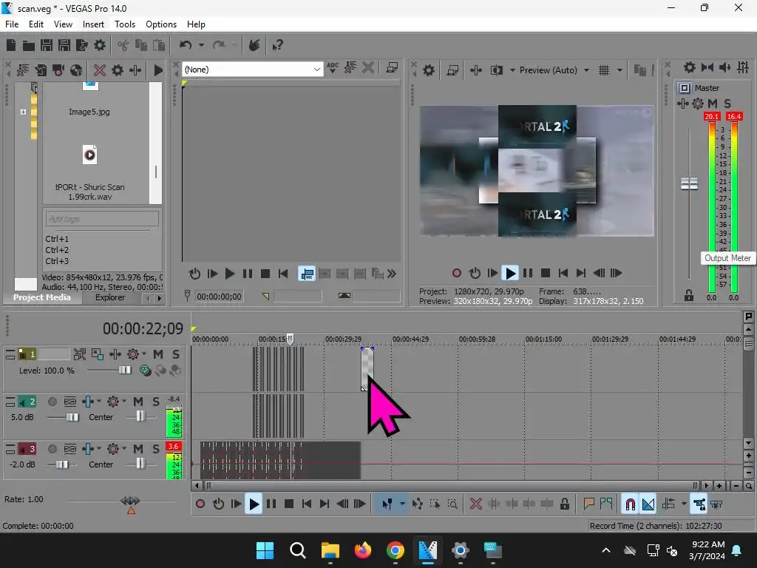Screen dimensions: 757x568
Task: Open the What's This help icon
Action: pos(278,45)
